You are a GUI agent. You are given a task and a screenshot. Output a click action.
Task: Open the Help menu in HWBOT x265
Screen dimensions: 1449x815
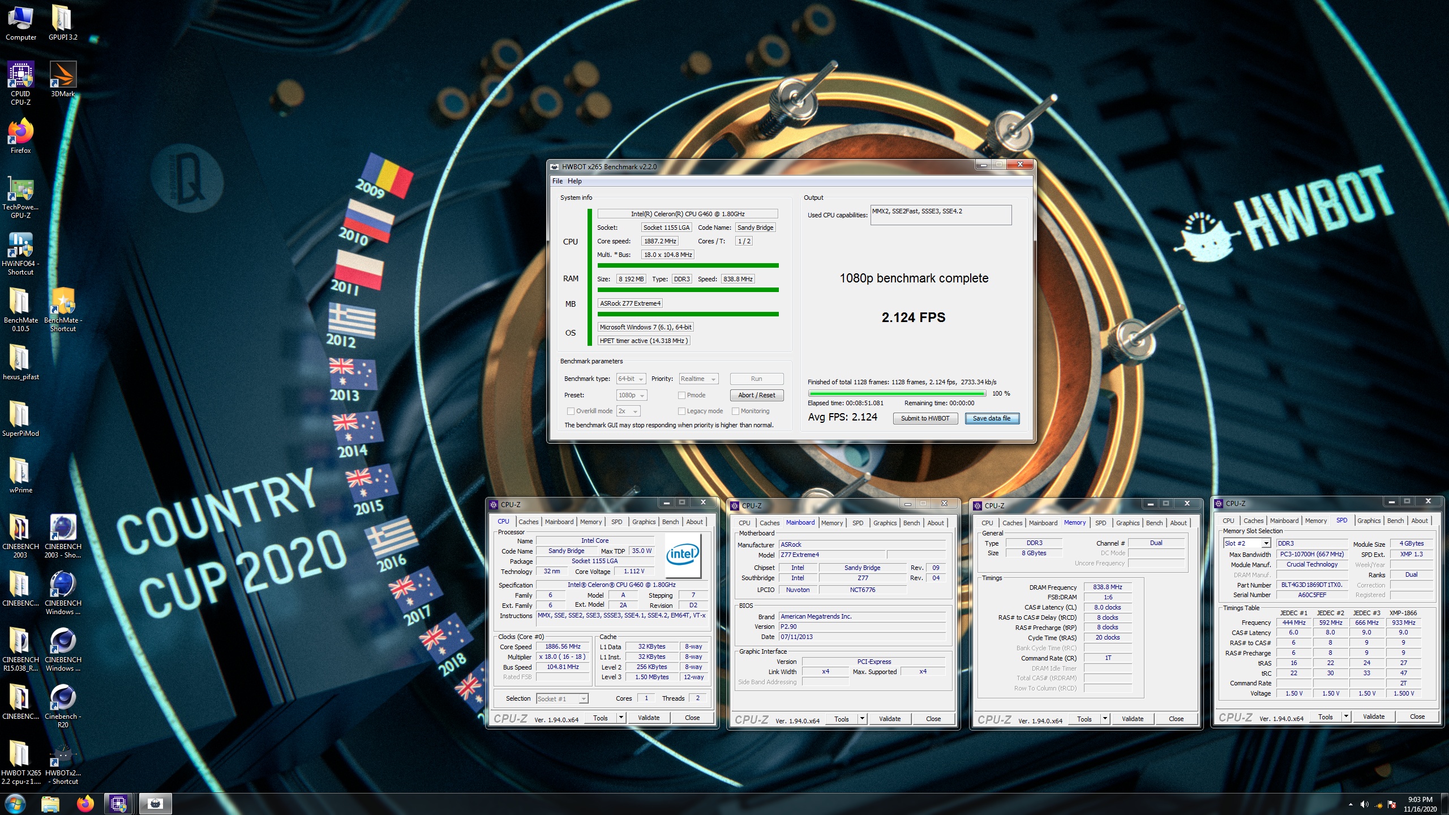tap(575, 181)
